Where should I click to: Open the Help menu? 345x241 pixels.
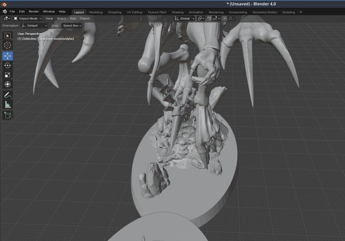pos(62,11)
